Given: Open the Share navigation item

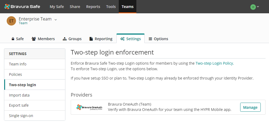Looking at the screenshot, I should 75,7.
